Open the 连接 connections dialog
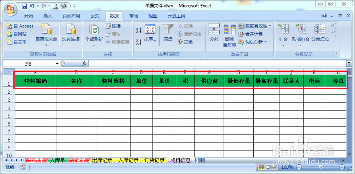This screenshot has width=355, height=174. tap(113, 26)
